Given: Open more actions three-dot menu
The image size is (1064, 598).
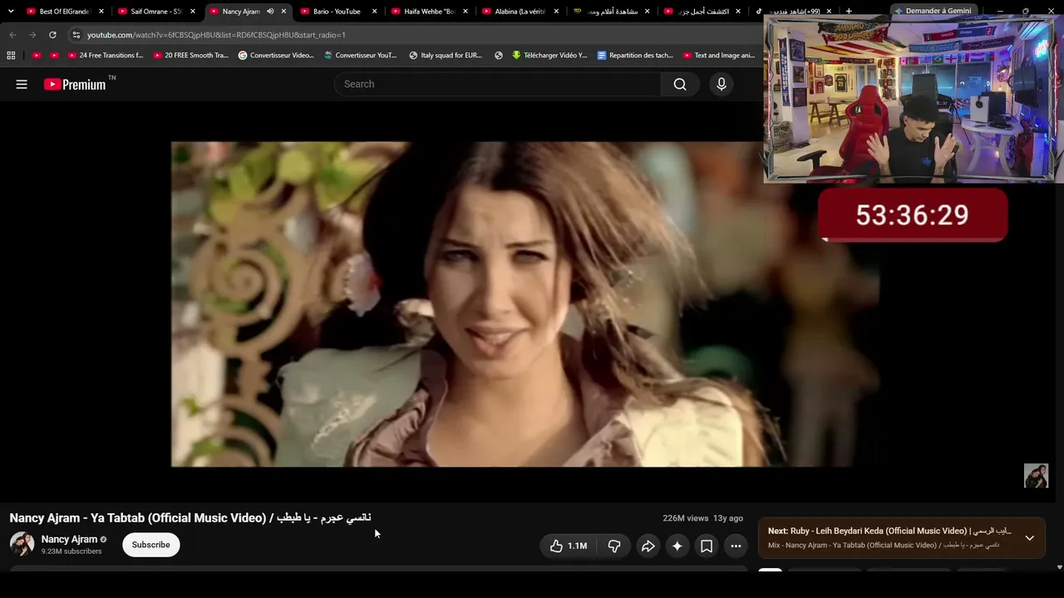Looking at the screenshot, I should coord(736,546).
